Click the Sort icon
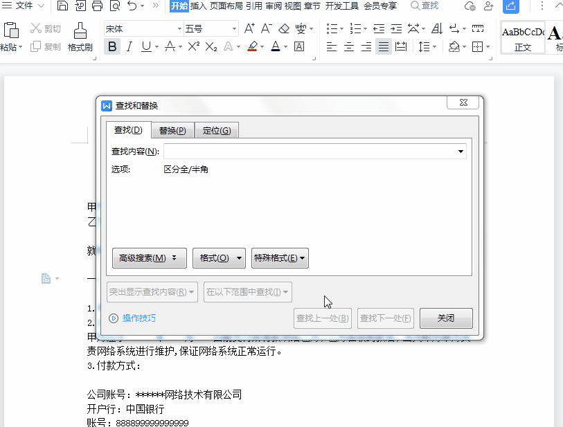This screenshot has height=427, width=563. [436, 28]
